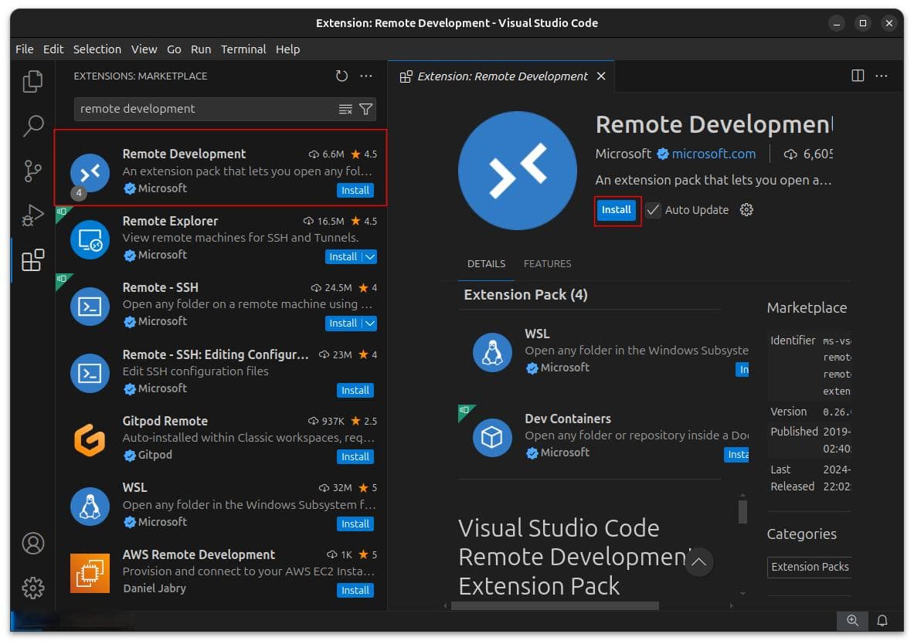The width and height of the screenshot is (914, 644).
Task: Select the Extension: Remote Development editor tab
Action: pyautogui.click(x=501, y=76)
